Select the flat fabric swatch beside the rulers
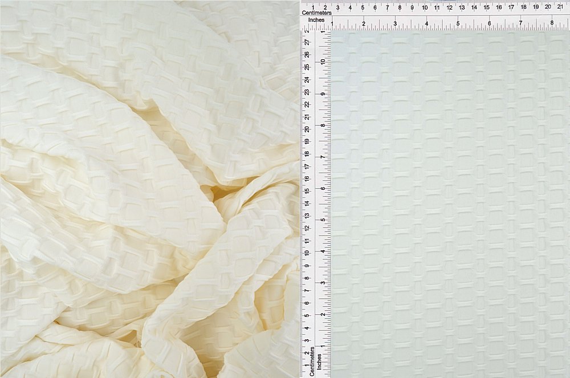 [x=450, y=204]
